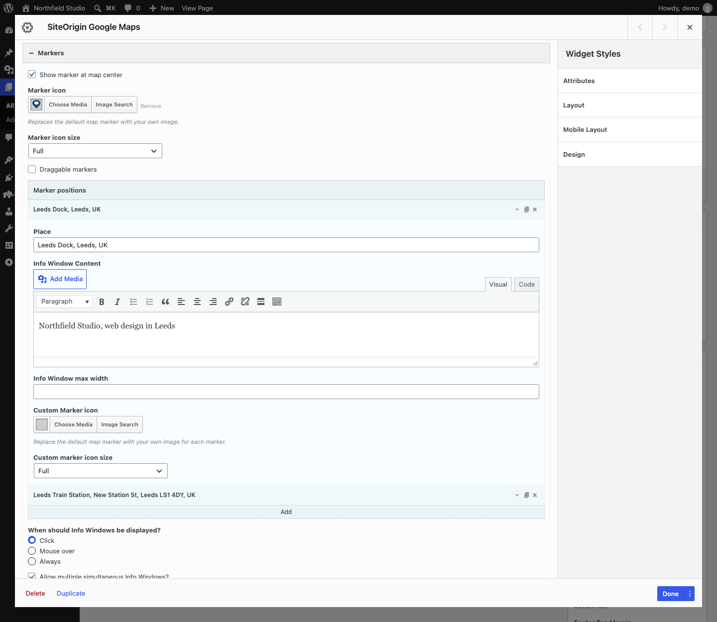The image size is (717, 622).
Task: Open Tools via the wrench sidebar icon
Action: coord(8,228)
